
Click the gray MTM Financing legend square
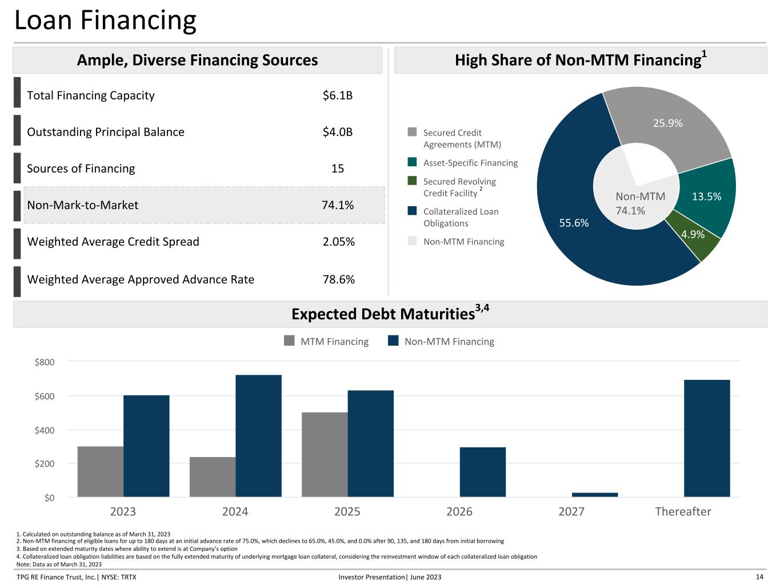click(x=289, y=341)
